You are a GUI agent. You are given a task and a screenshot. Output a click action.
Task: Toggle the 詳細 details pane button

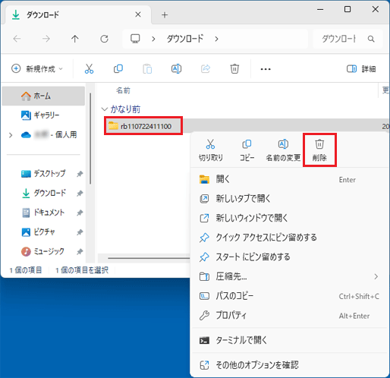361,68
